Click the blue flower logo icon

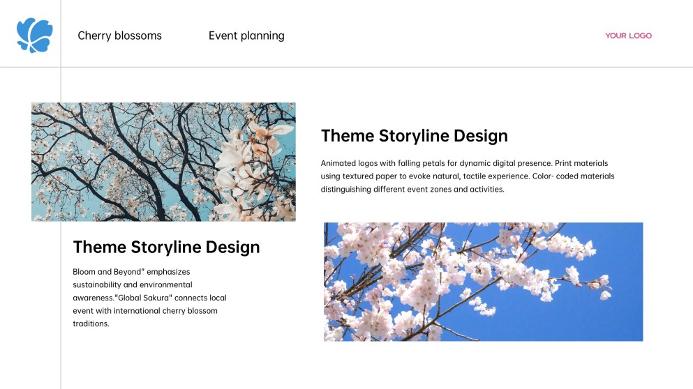(x=34, y=36)
